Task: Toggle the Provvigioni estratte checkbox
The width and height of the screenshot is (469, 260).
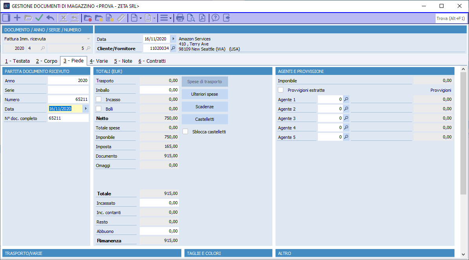Action: [x=281, y=90]
